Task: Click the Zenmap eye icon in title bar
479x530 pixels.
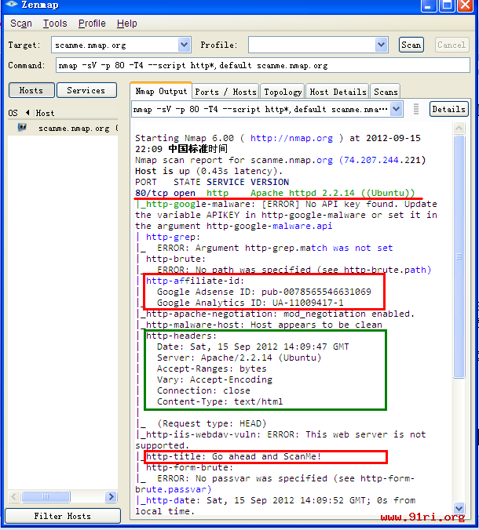Action: point(12,5)
